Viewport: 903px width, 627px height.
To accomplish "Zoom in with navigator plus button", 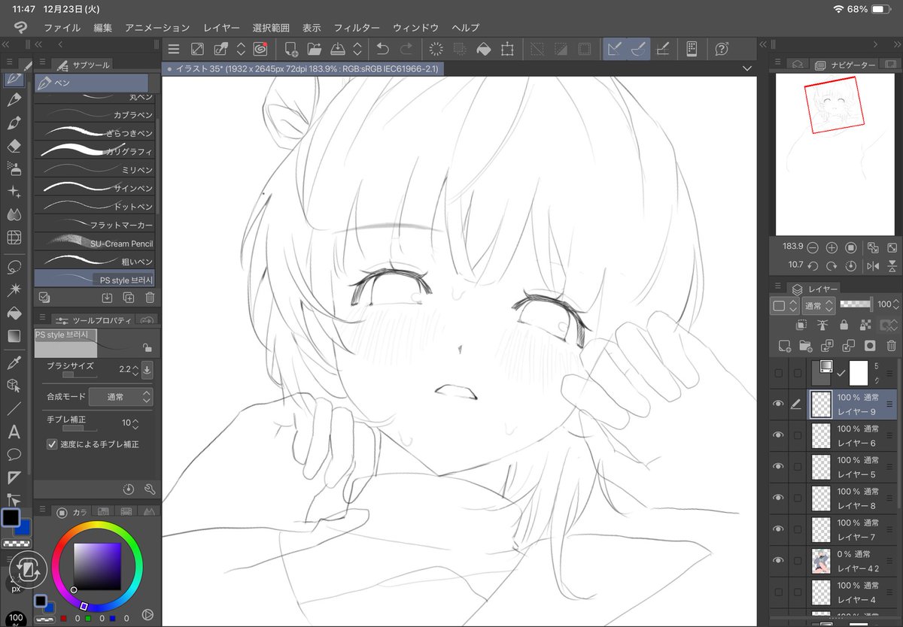I will [832, 247].
